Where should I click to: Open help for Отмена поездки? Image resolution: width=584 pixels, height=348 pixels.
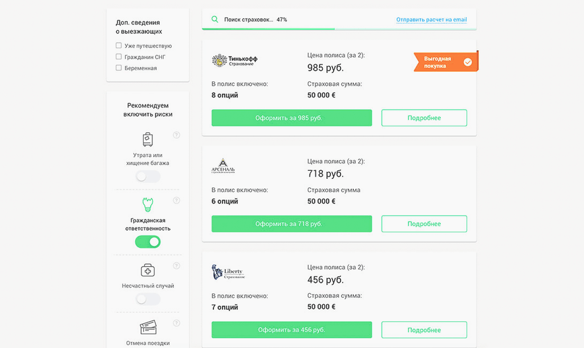[x=177, y=323]
